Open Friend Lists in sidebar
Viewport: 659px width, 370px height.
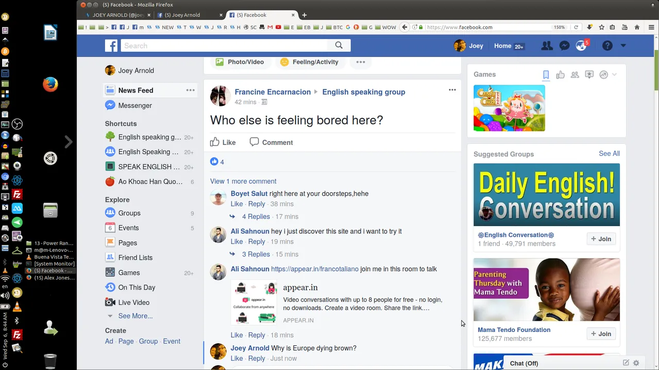(x=135, y=257)
